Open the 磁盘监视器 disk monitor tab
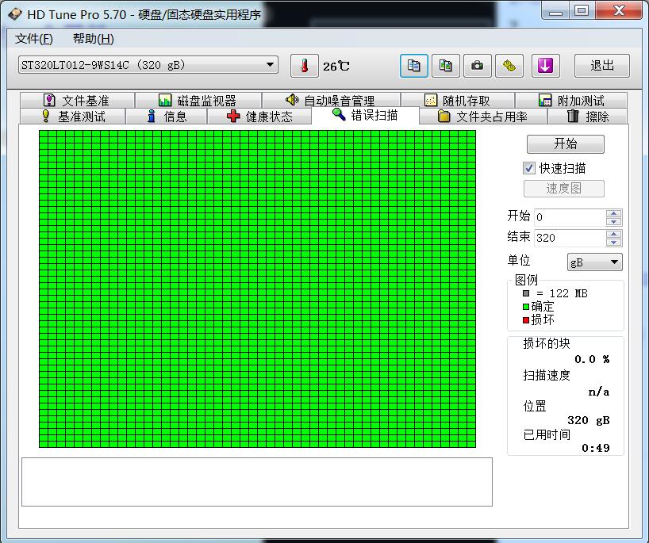The image size is (649, 543). click(x=198, y=101)
